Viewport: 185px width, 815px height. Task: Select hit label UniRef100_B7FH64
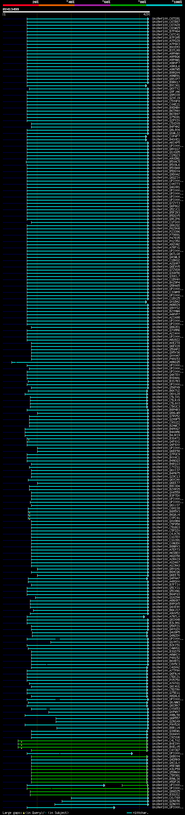pos(166,31)
